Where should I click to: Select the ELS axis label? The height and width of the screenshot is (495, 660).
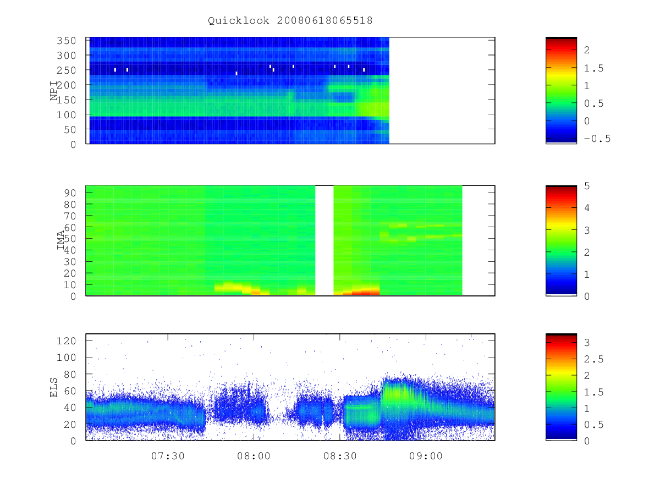54,387
